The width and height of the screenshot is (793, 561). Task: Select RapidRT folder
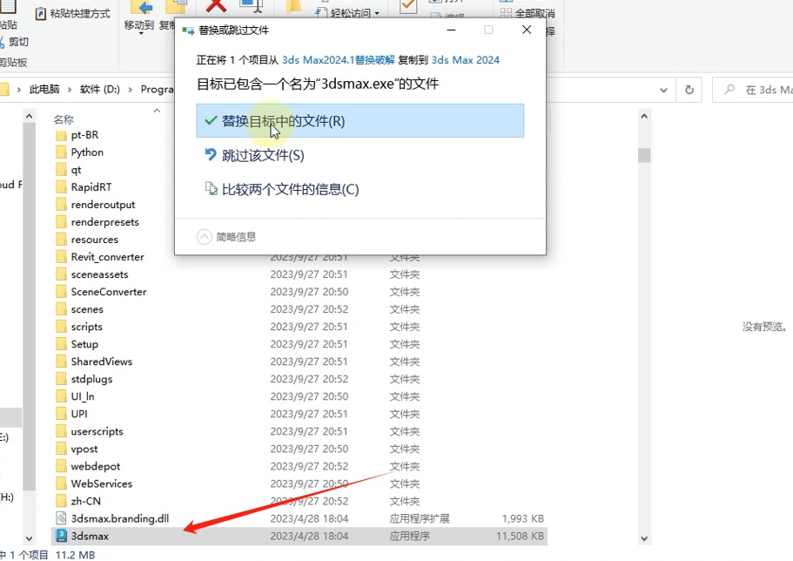click(x=91, y=187)
